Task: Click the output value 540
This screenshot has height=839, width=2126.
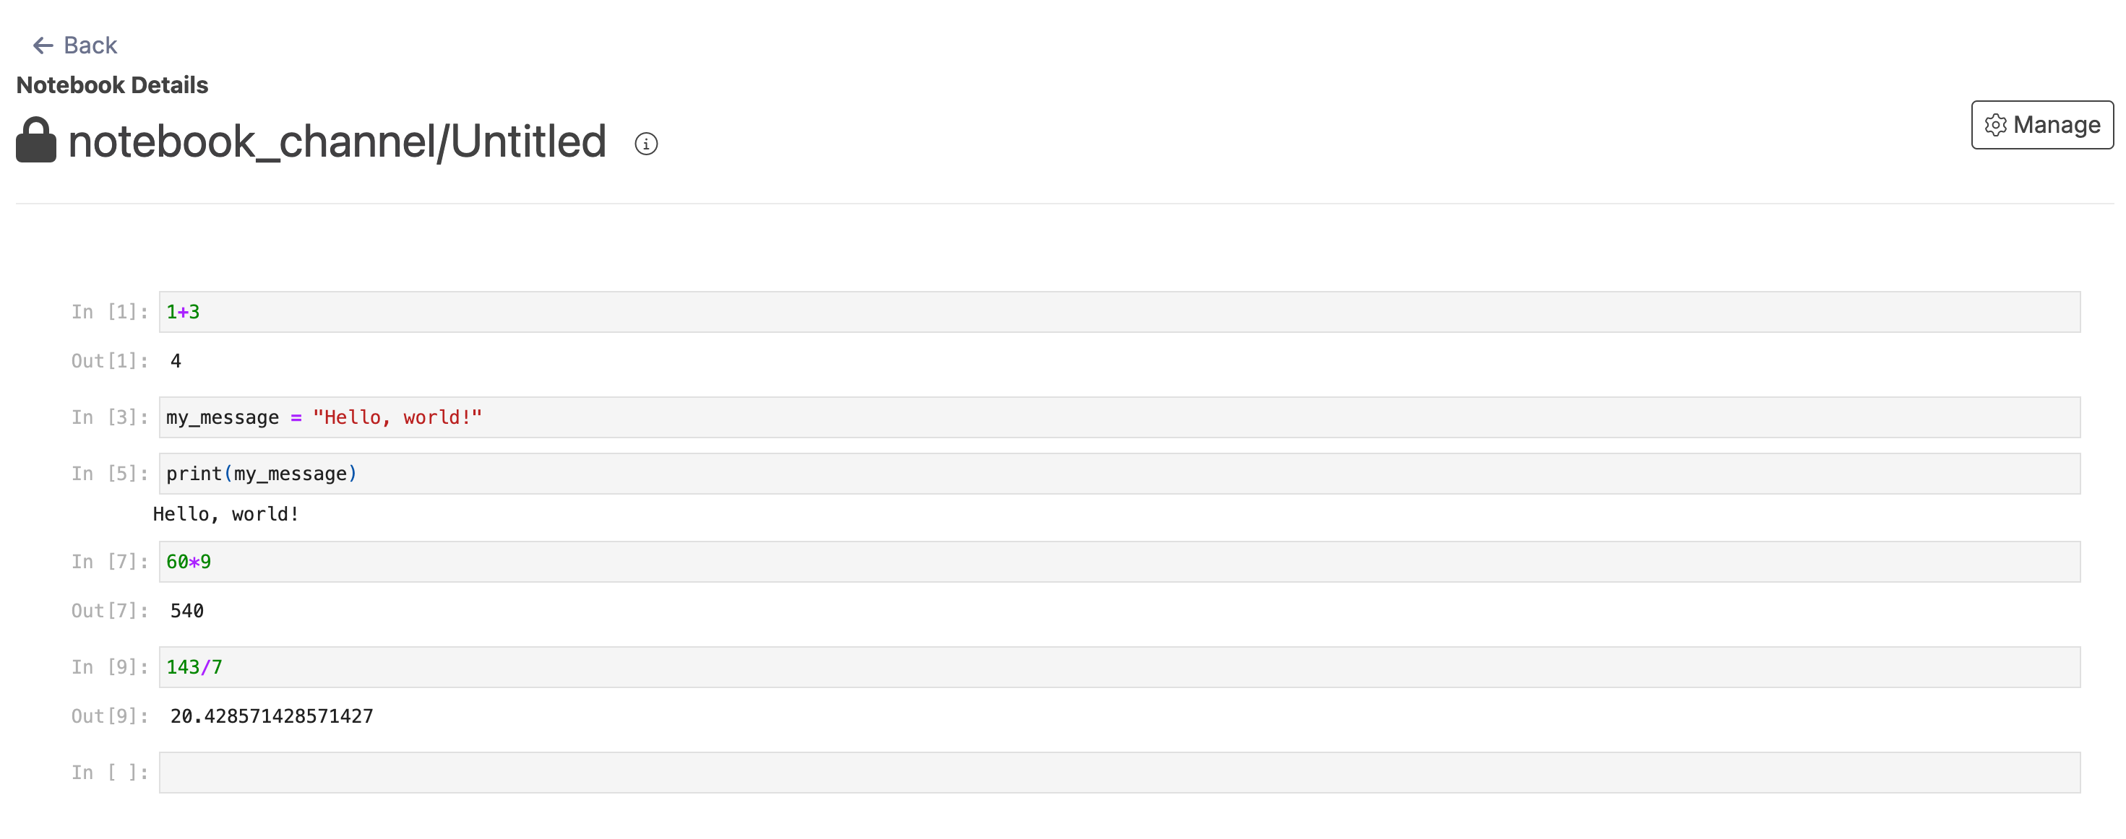Action: pyautogui.click(x=186, y=612)
